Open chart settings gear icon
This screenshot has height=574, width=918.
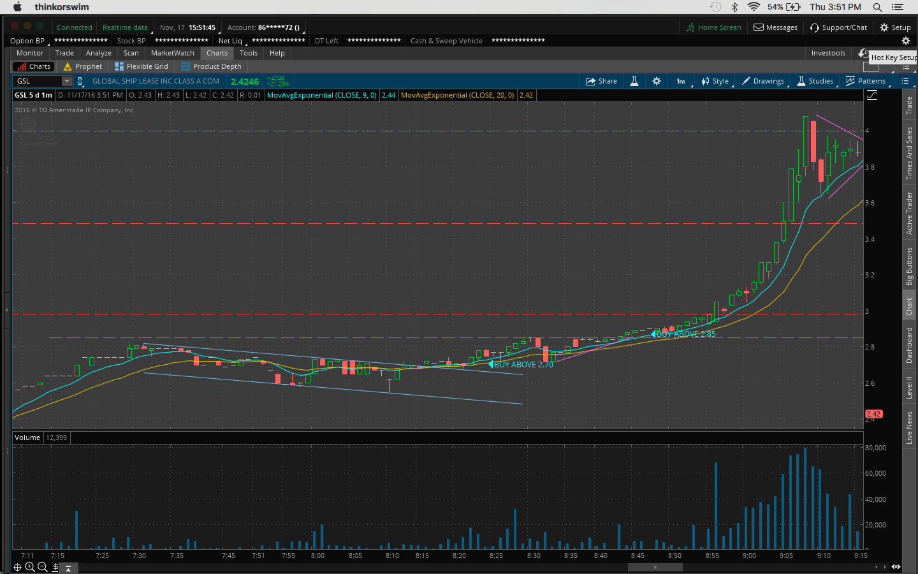pyautogui.click(x=657, y=81)
